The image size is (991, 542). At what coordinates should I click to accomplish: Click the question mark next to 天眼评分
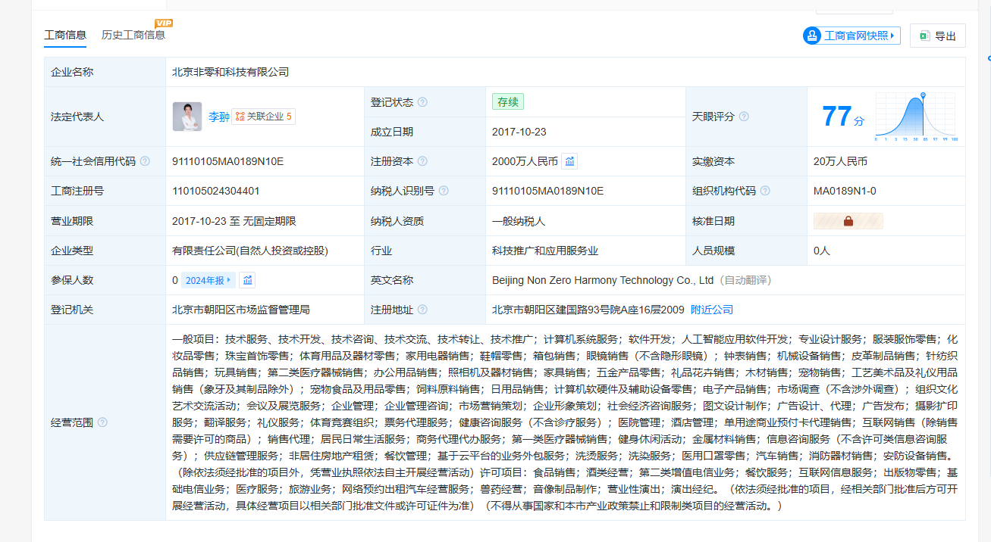744,117
